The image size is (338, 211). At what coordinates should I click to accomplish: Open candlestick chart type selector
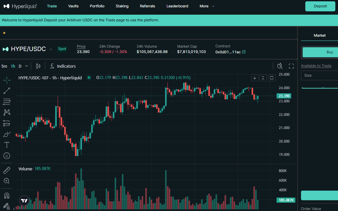(38, 66)
